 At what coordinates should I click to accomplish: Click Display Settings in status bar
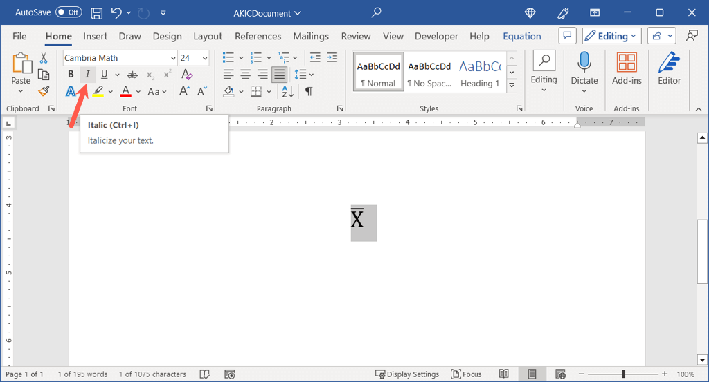(x=406, y=374)
